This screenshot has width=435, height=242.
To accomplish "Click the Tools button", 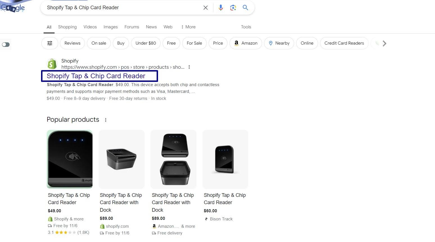I will 246,27.
